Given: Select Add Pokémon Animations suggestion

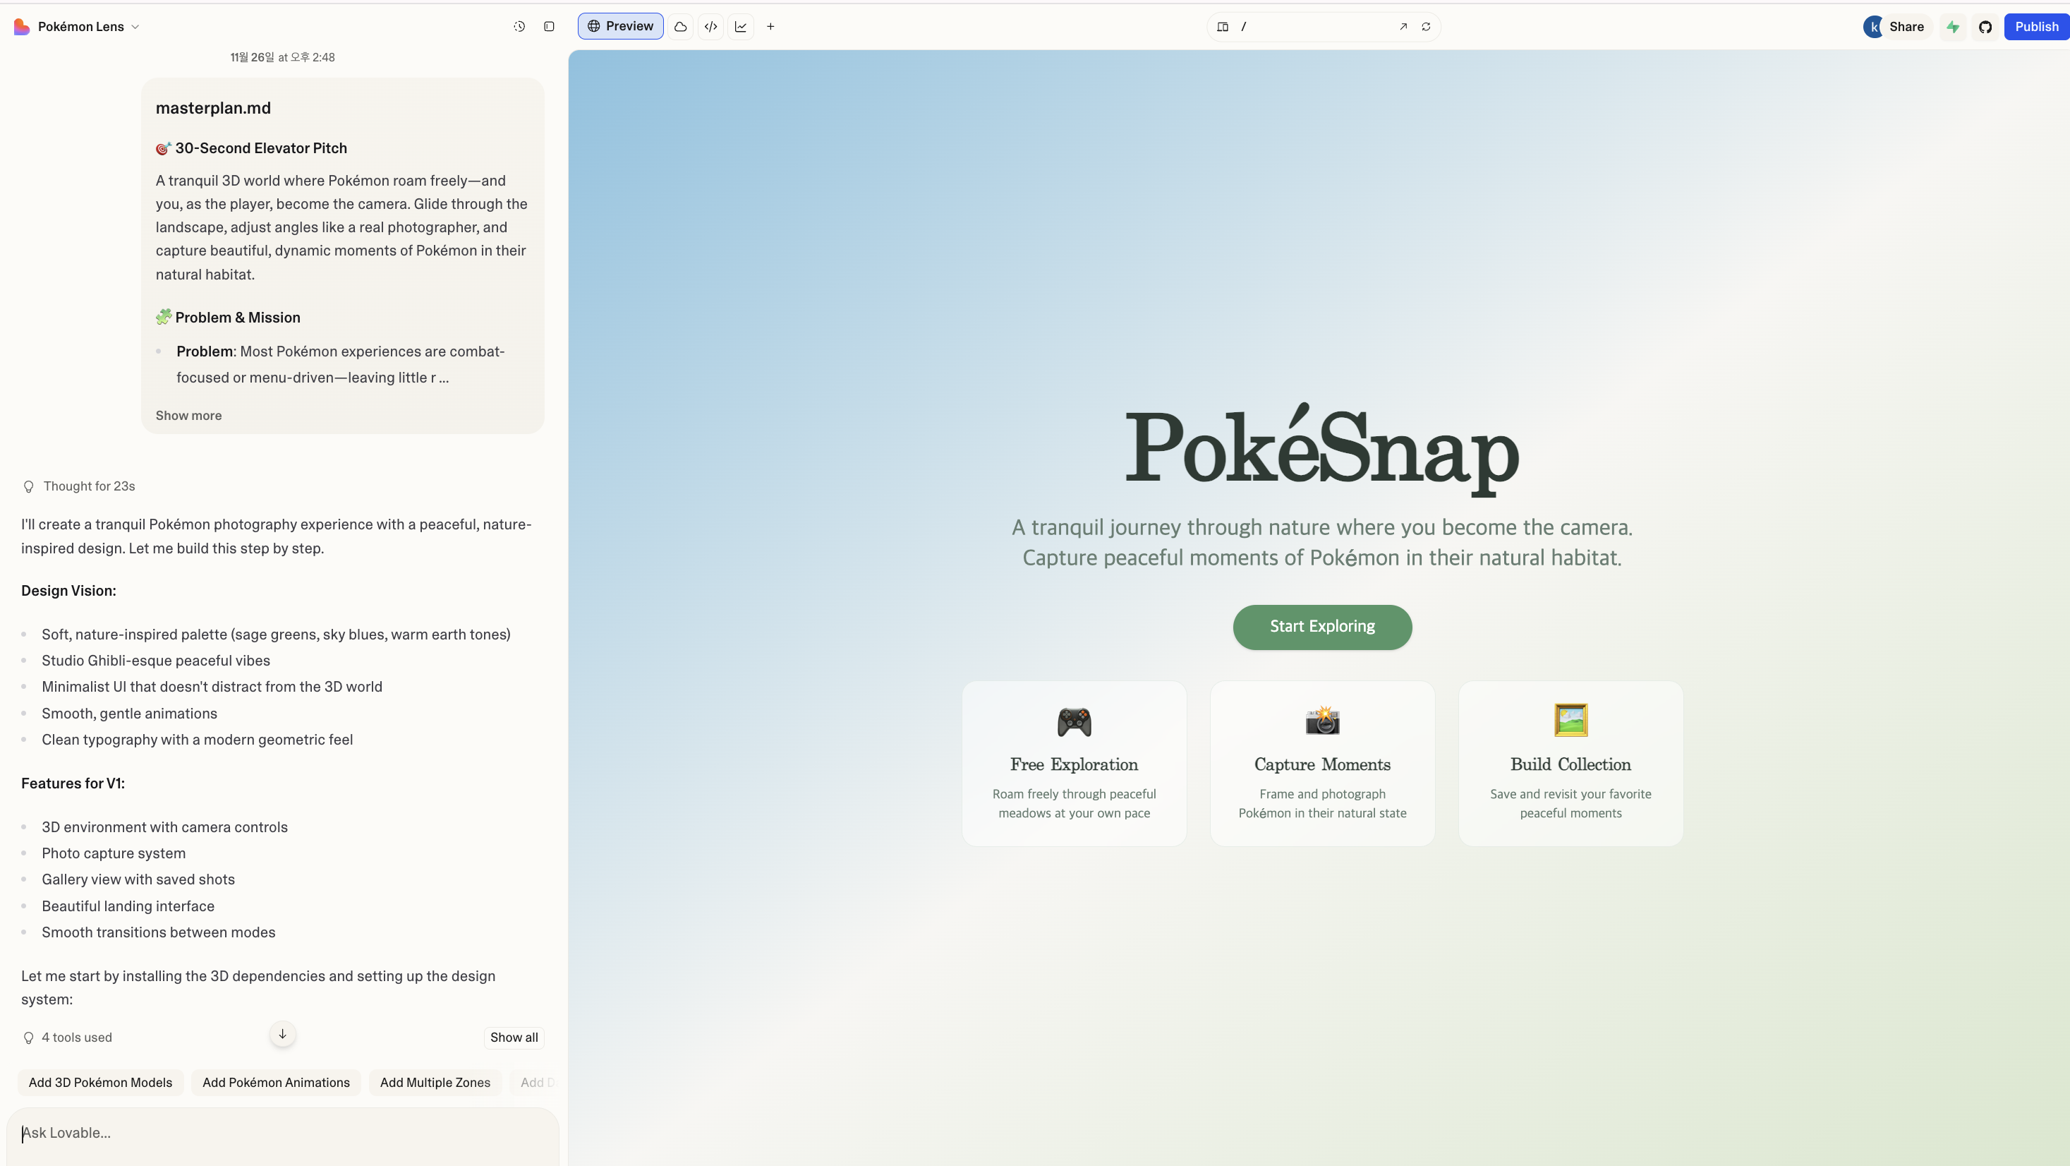Looking at the screenshot, I should pyautogui.click(x=276, y=1083).
